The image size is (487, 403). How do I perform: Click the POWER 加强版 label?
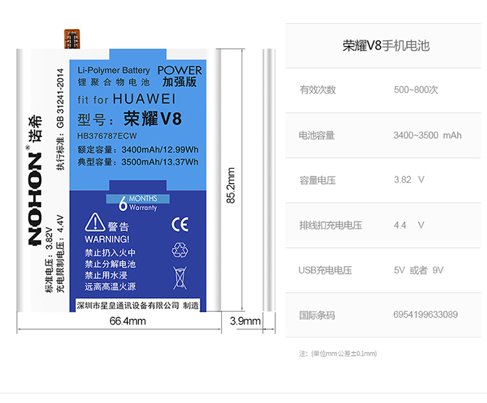point(179,76)
